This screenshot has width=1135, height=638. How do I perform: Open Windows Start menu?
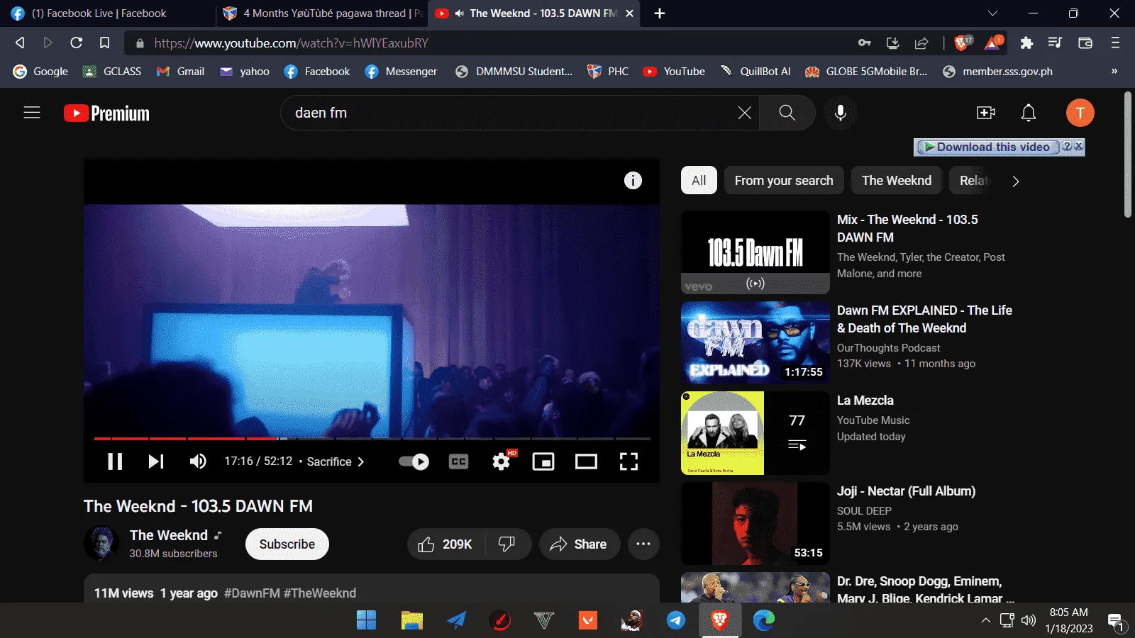(x=366, y=620)
